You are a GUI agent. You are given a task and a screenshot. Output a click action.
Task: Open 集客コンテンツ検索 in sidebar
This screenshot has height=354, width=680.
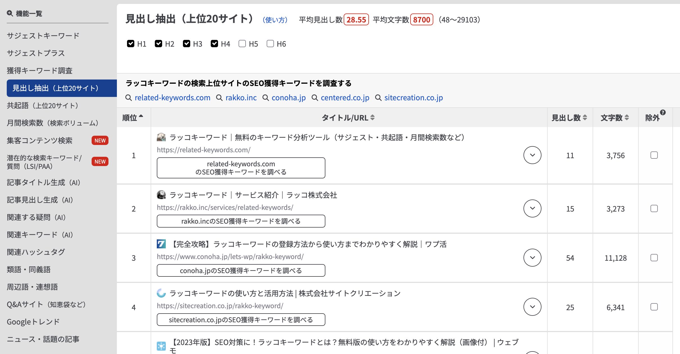40,140
